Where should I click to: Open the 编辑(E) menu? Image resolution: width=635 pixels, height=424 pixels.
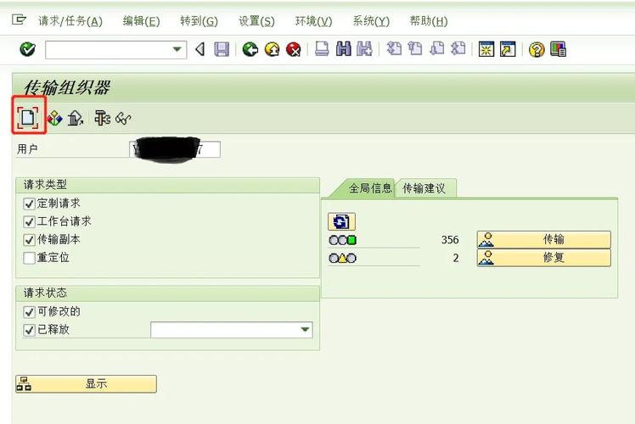(x=141, y=21)
